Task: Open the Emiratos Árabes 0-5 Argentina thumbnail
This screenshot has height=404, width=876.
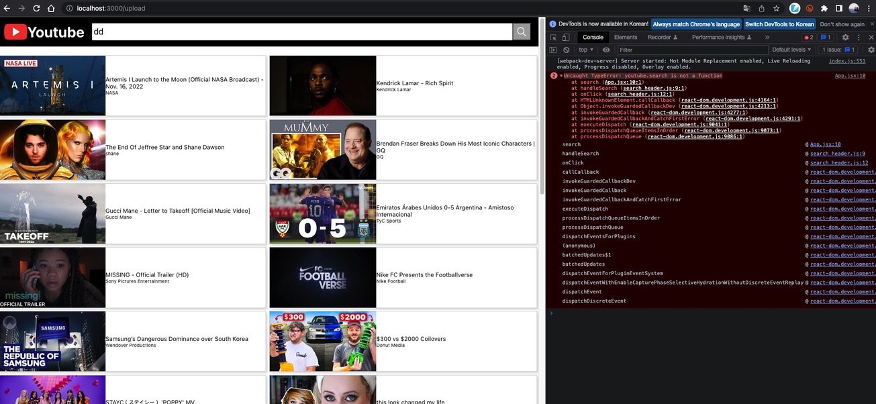Action: click(323, 213)
